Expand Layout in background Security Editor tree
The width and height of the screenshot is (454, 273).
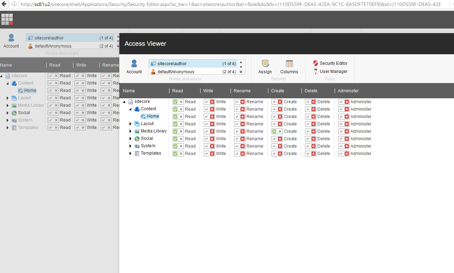click(x=8, y=98)
